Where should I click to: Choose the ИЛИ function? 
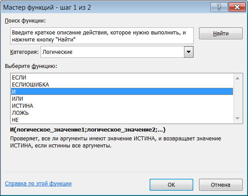(x=122, y=99)
